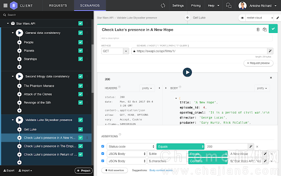Viewport: 281px width, 176px height.
Task: Click the Restlet R logo
Action: [x=14, y=6]
